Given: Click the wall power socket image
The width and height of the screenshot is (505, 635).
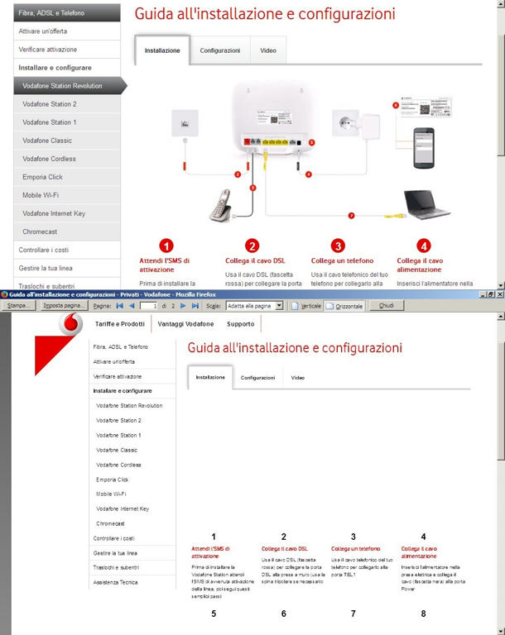Looking at the screenshot, I should pos(345,122).
